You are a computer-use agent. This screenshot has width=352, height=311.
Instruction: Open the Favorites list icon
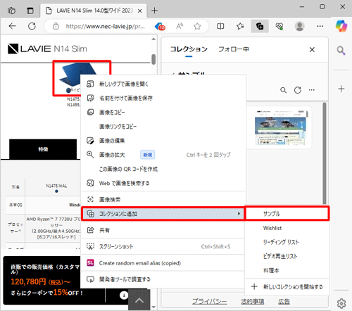point(240,26)
